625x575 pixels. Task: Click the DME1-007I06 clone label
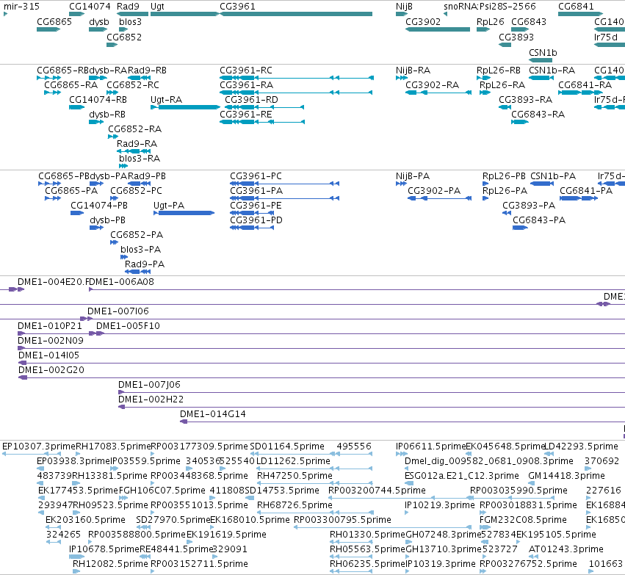118,311
